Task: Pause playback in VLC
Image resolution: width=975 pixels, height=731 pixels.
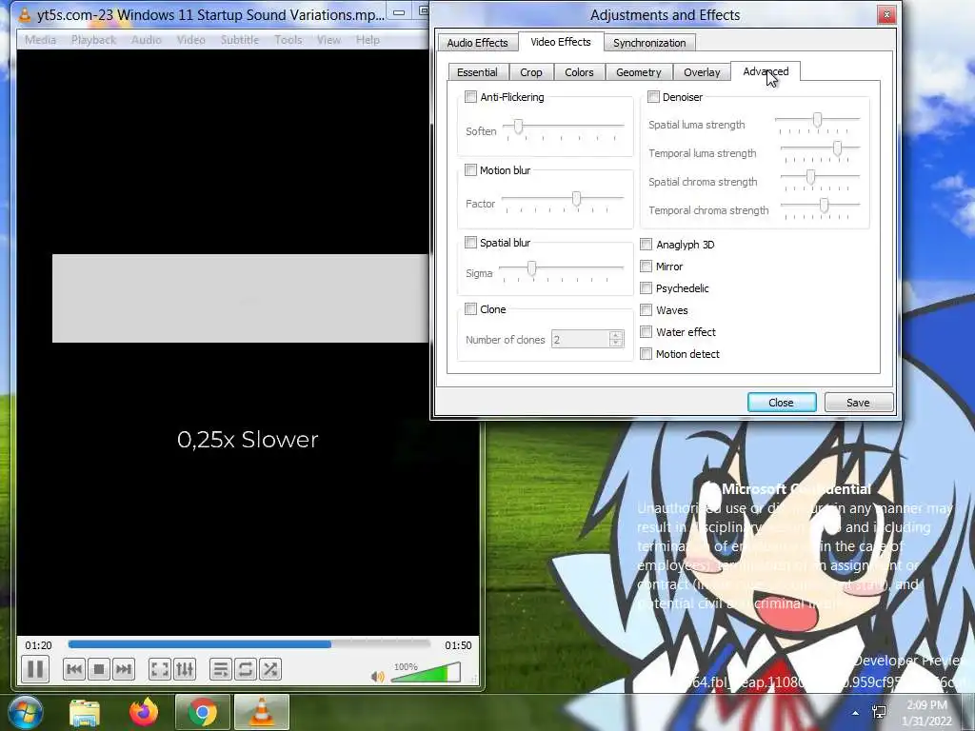Action: pyautogui.click(x=35, y=669)
